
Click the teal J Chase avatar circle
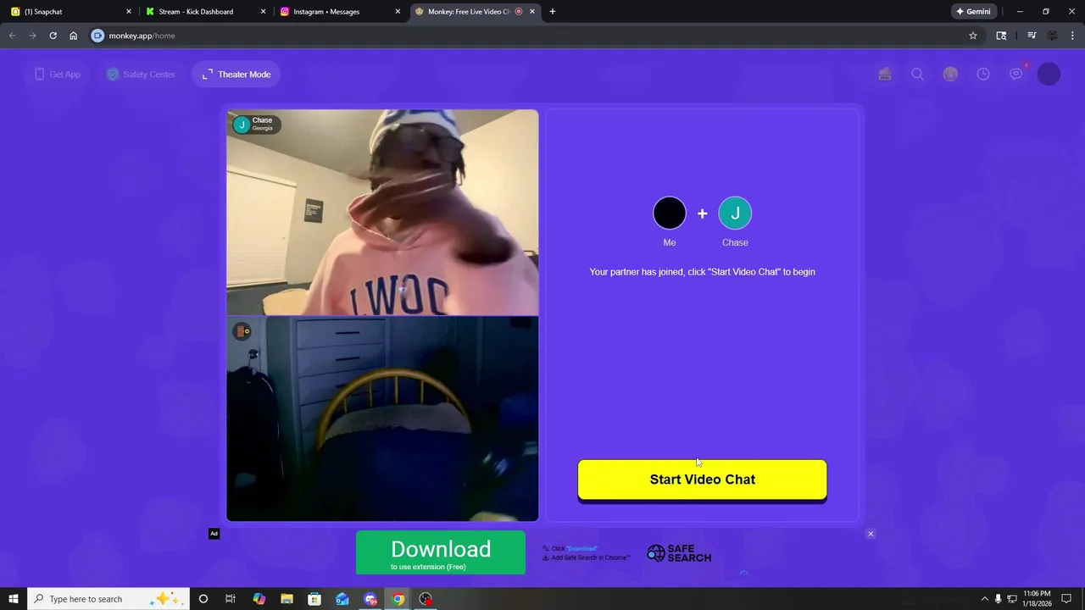click(x=735, y=213)
